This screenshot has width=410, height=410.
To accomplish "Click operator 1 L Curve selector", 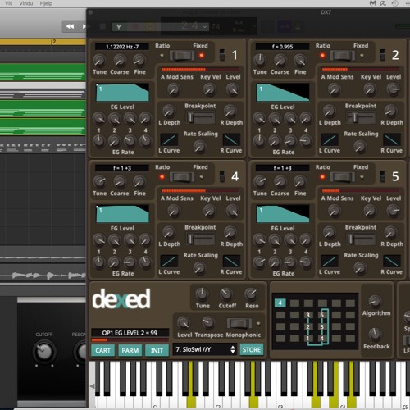I will 169,139.
